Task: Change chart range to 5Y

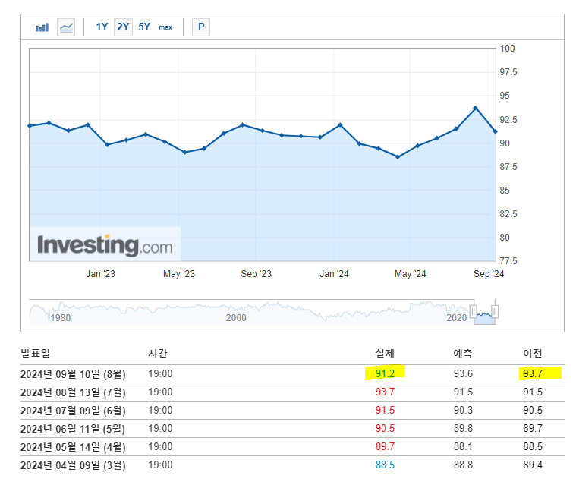Action: 144,27
